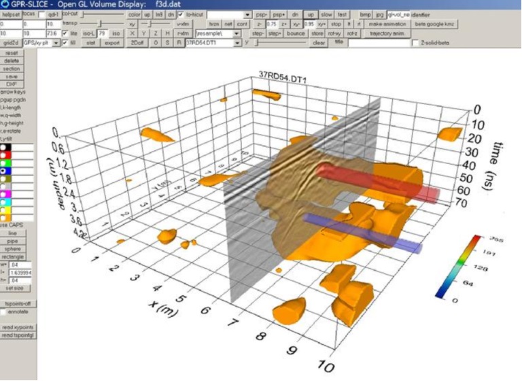Click the step- button

(258, 33)
